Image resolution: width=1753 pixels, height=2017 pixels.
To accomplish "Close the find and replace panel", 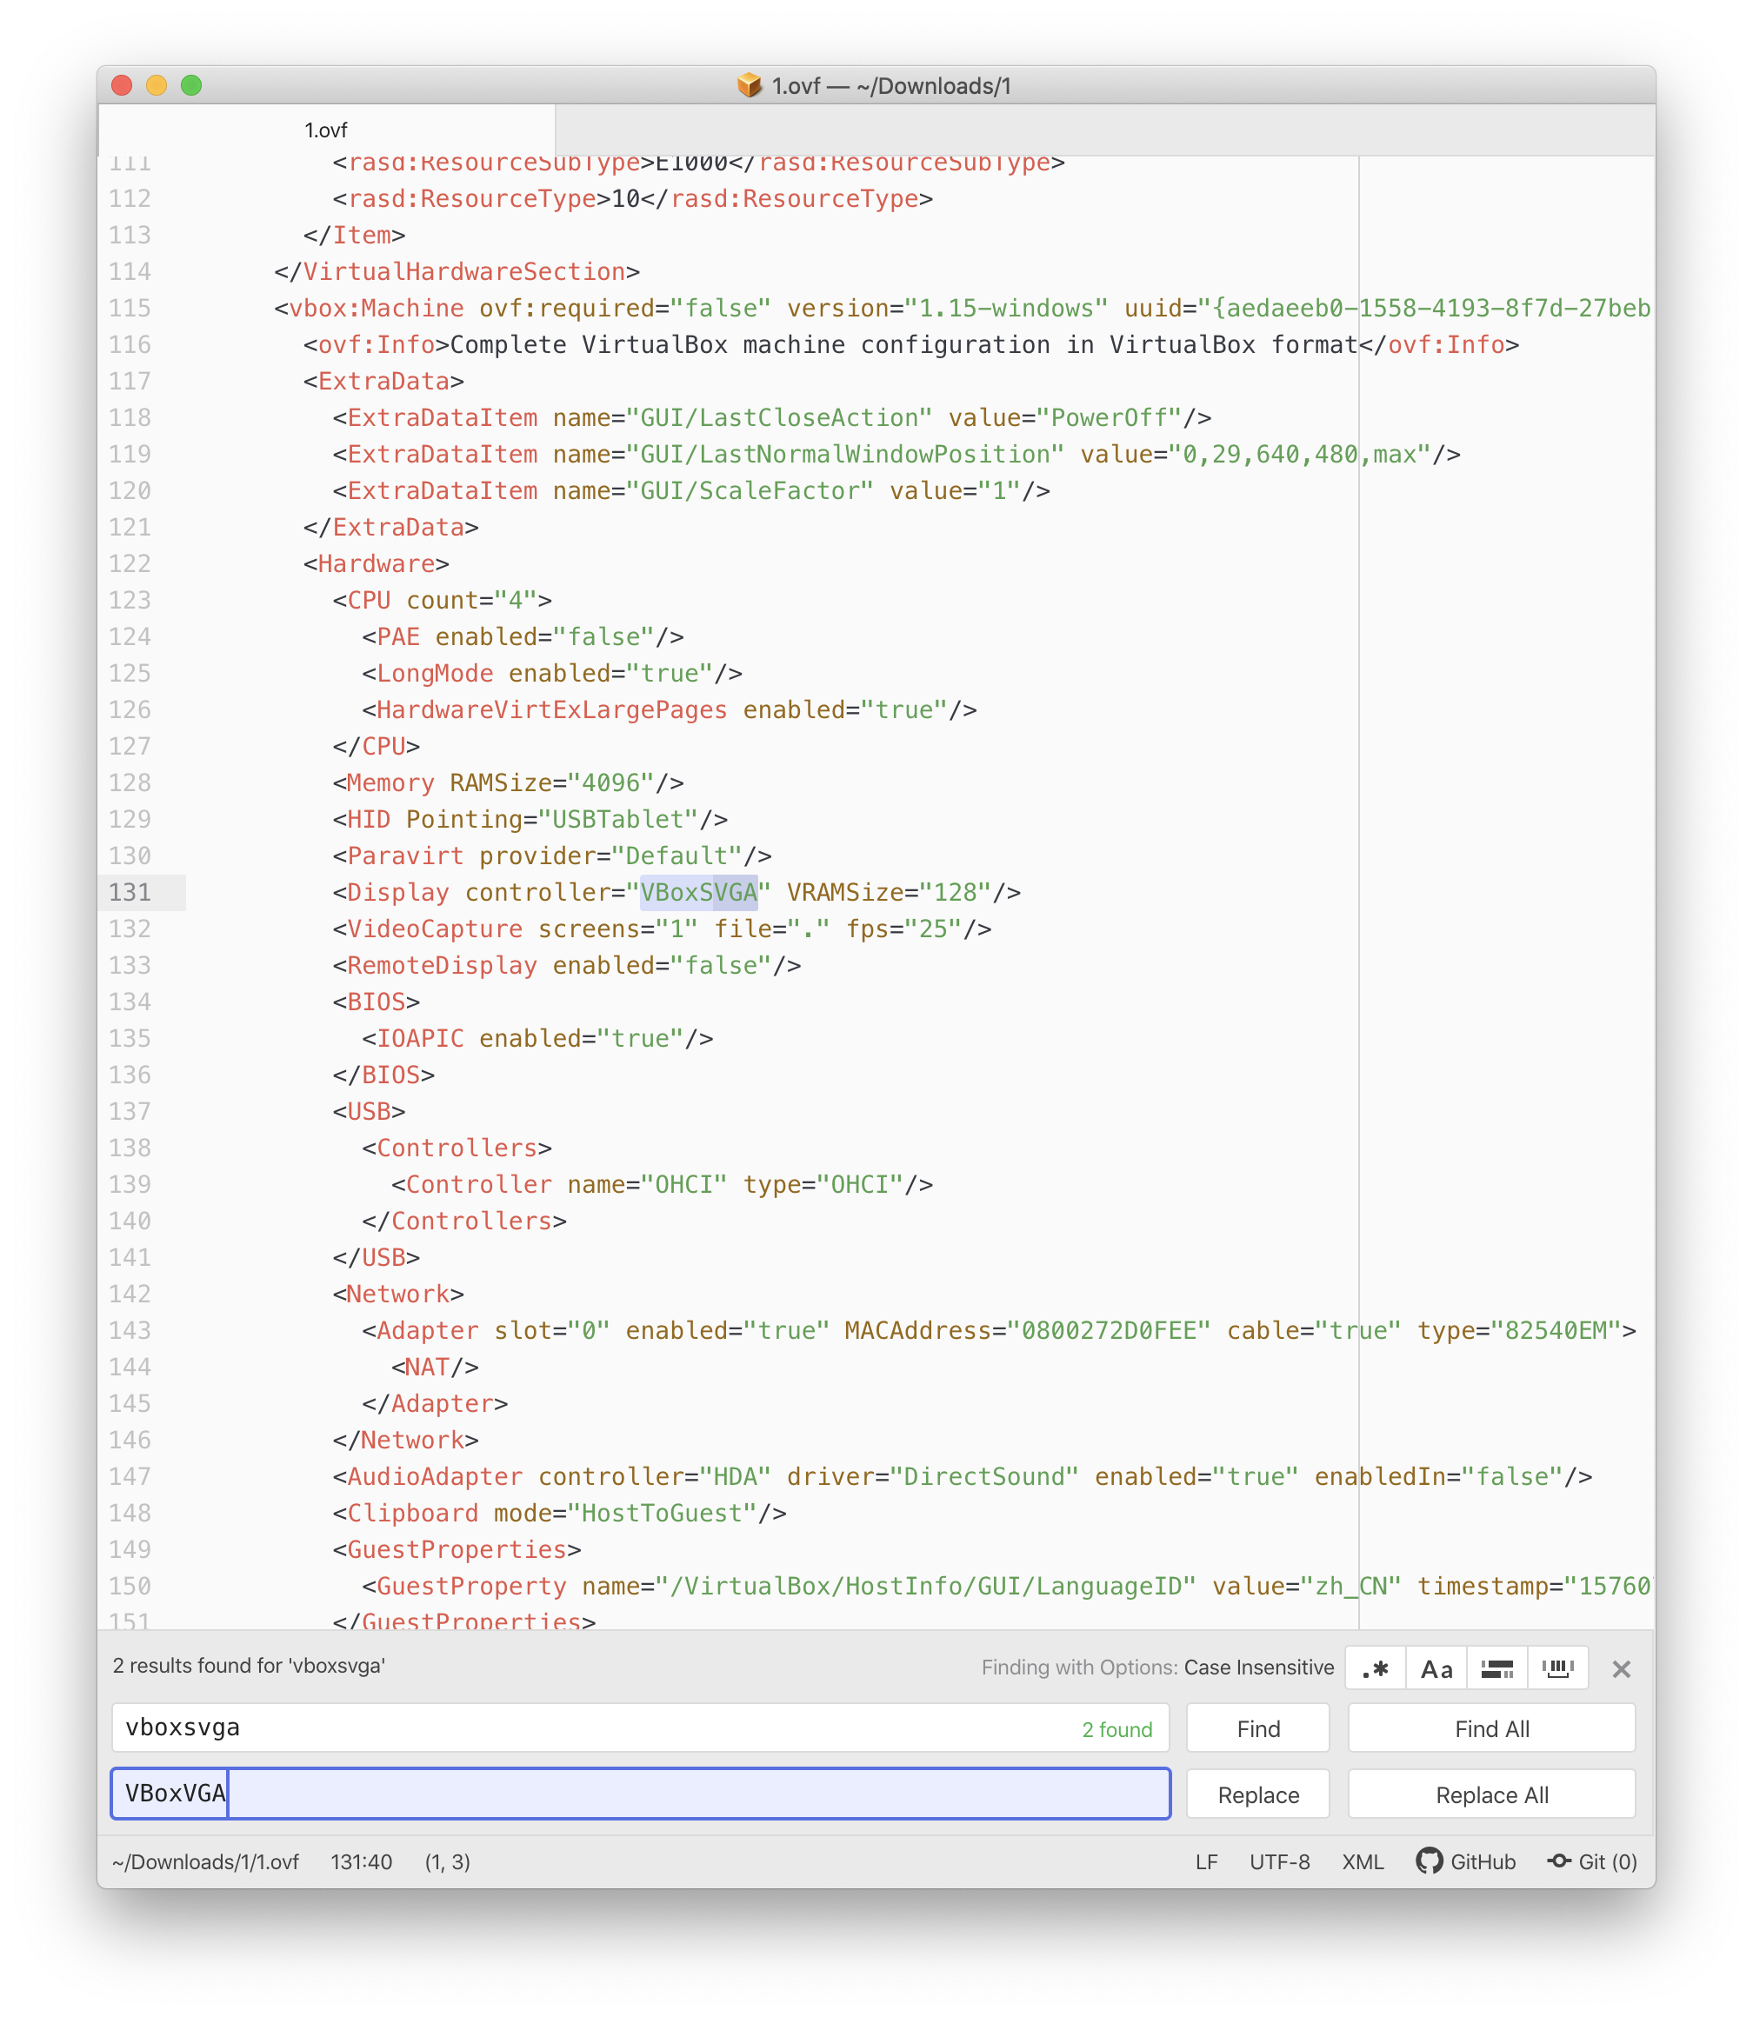I will click(1621, 1670).
